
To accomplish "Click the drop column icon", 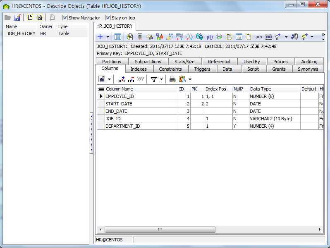I will [x=131, y=79].
